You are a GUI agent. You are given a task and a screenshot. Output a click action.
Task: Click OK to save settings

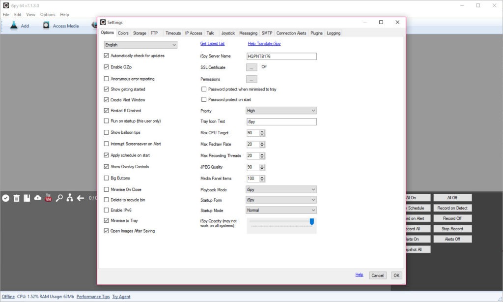(x=396, y=275)
